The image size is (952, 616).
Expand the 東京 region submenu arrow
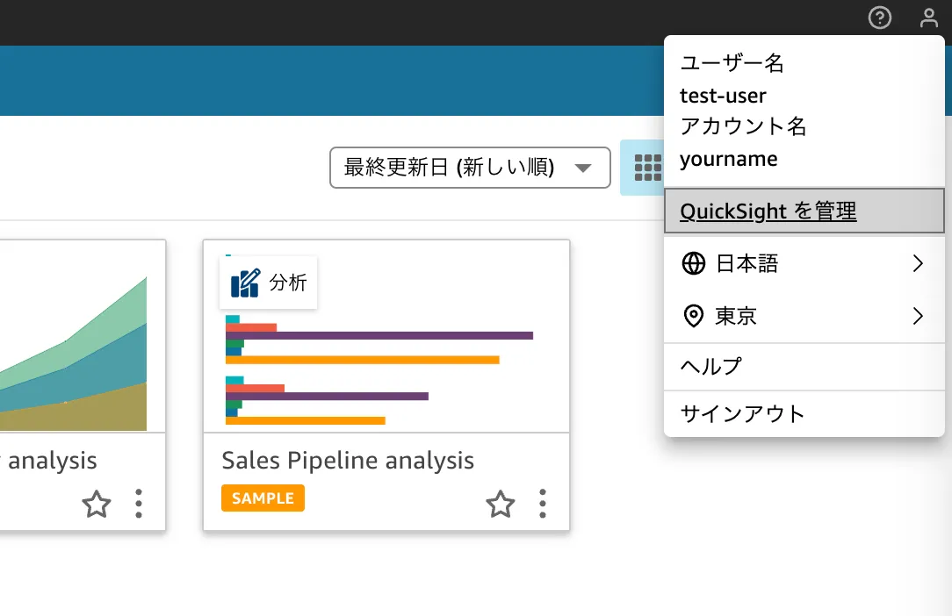[918, 316]
